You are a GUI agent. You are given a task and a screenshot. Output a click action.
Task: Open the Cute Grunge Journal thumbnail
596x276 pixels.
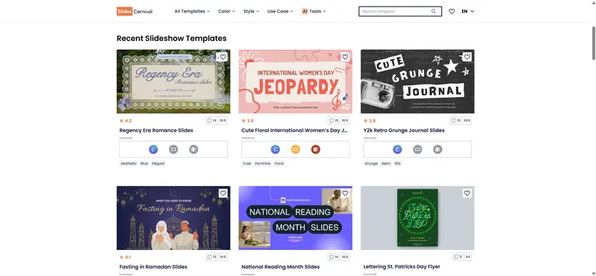pos(417,81)
